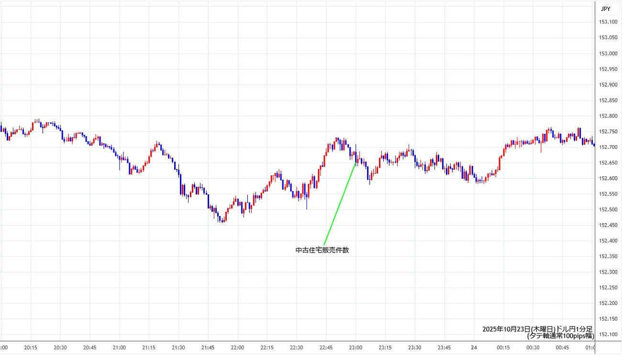Click the 24 date change marker

[x=473, y=348]
